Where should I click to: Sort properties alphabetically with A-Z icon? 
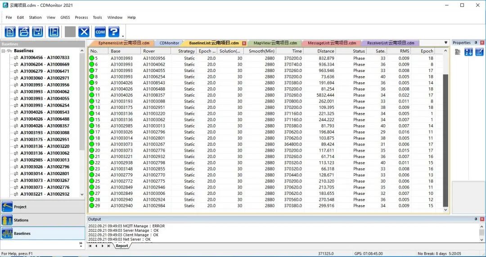coord(468,52)
